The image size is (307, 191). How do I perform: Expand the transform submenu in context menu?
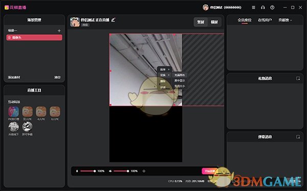[x=165, y=75]
